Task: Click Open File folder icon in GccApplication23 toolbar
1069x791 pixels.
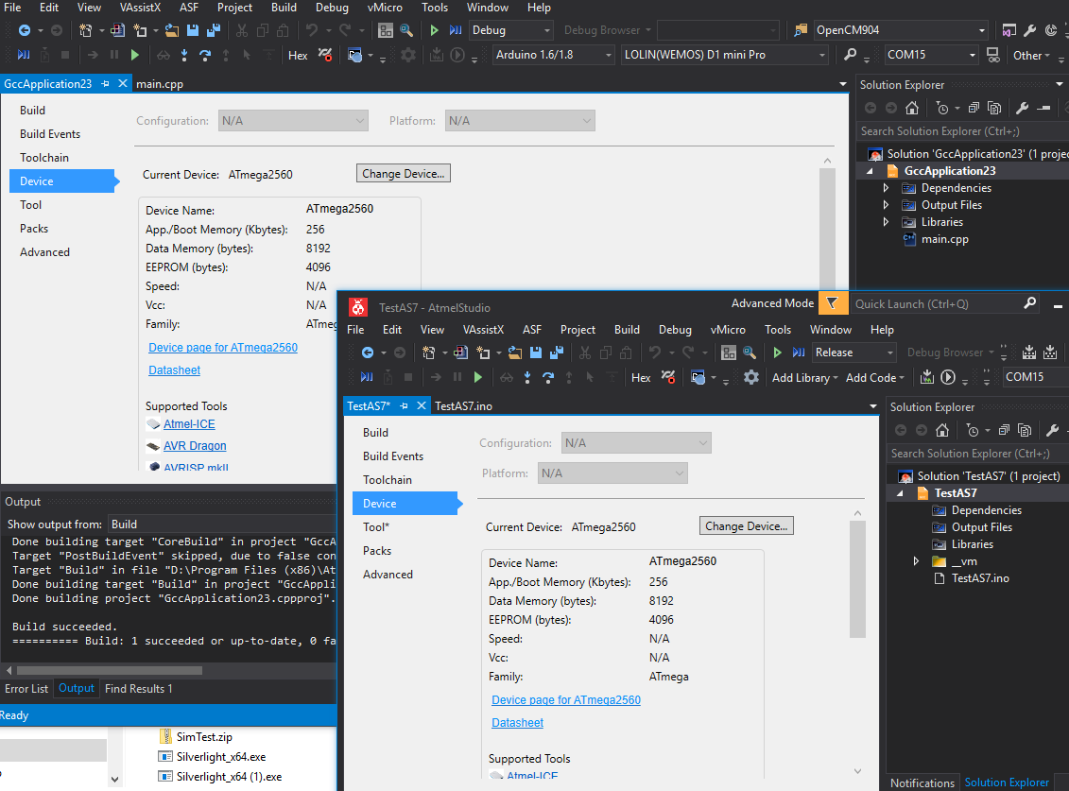Action: [x=172, y=30]
